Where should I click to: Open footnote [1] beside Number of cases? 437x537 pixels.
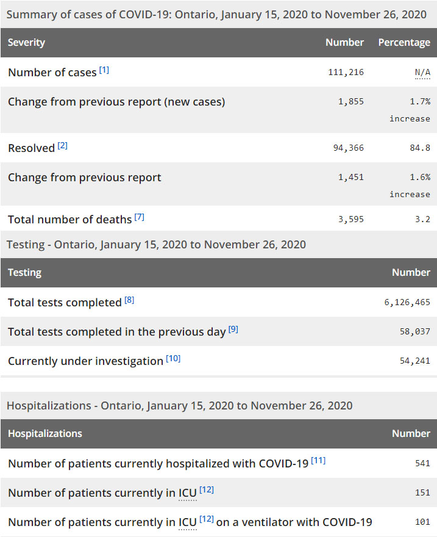pyautogui.click(x=104, y=70)
